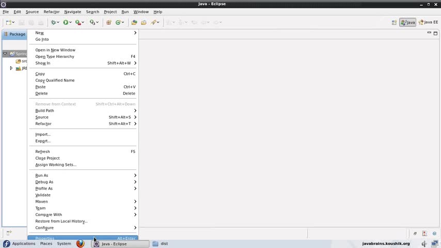Viewport: 441px width, 248px height.
Task: Choose Go Into from context menu
Action: [x=83, y=39]
